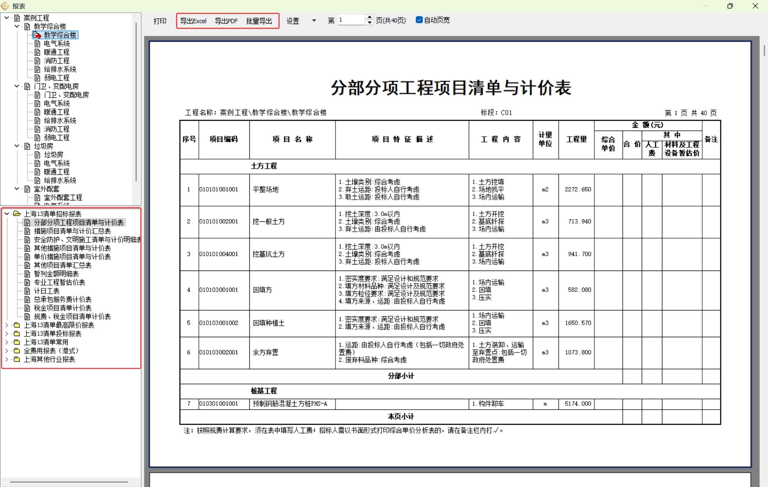Click the icon of 室外配套工程
Screen dimensions: 768x487
[x=37, y=197]
